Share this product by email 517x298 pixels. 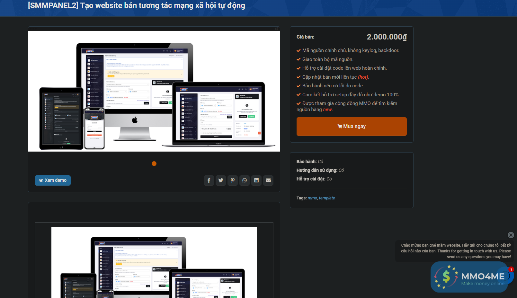pos(268,180)
